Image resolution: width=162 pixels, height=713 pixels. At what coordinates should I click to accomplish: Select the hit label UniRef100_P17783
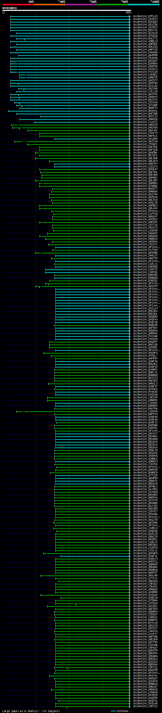pos(145,250)
